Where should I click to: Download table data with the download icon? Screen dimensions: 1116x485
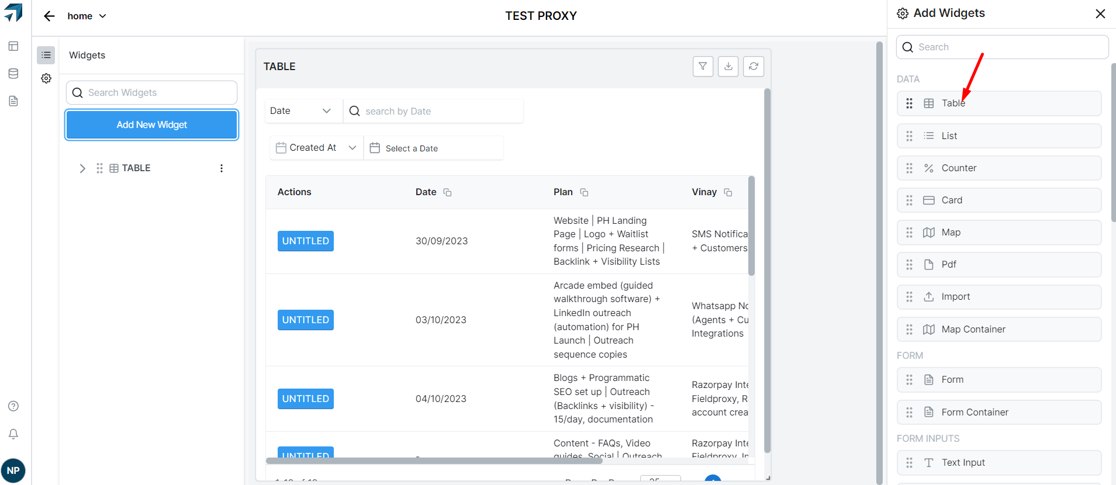click(728, 67)
